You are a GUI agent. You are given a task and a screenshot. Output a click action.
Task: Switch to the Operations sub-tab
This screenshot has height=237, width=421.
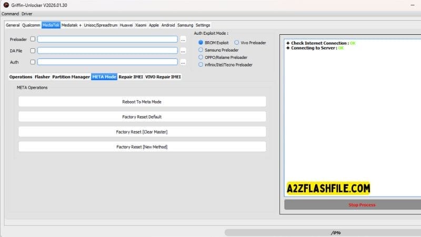(x=21, y=77)
